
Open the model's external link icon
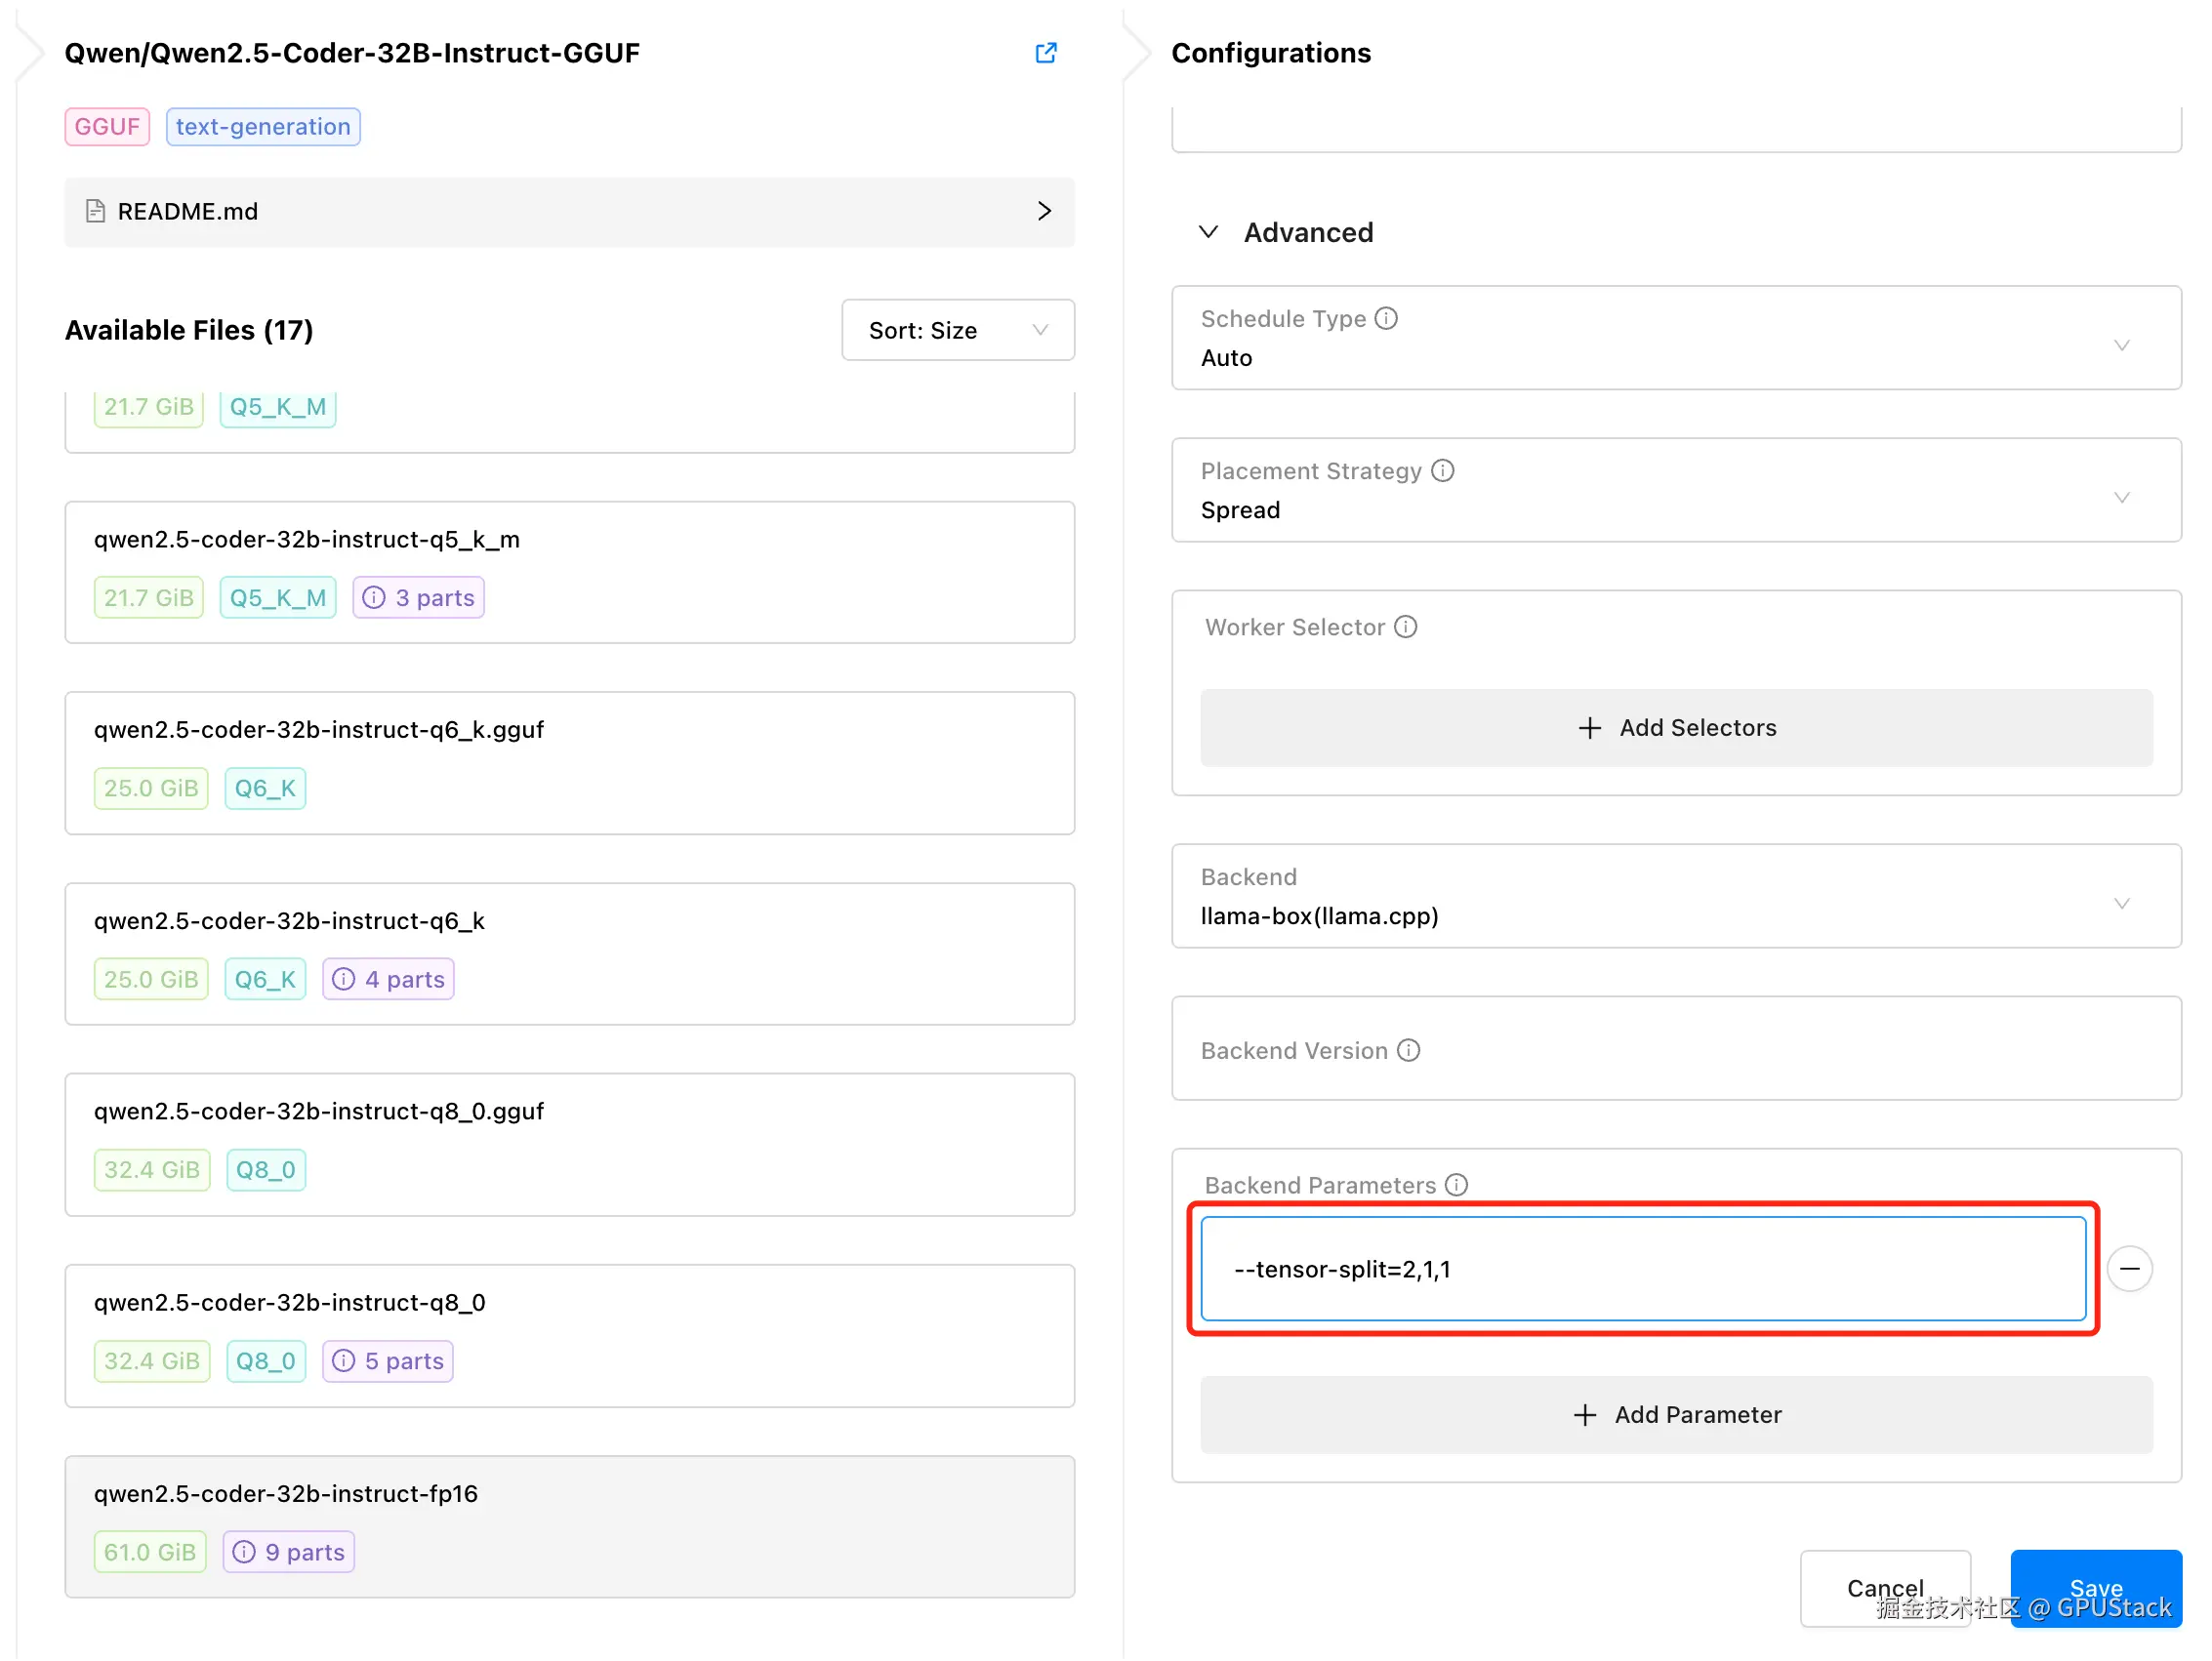pyautogui.click(x=1046, y=53)
